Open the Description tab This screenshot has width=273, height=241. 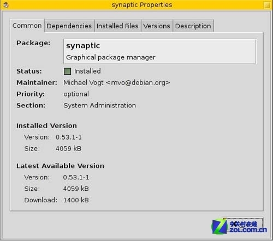tap(193, 26)
